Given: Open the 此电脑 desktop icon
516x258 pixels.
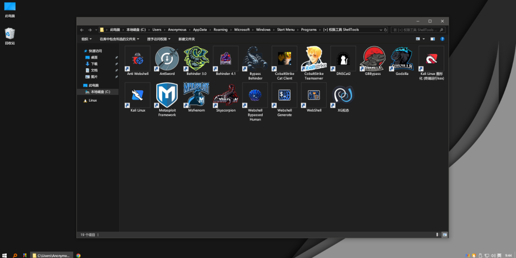Looking at the screenshot, I should [10, 10].
